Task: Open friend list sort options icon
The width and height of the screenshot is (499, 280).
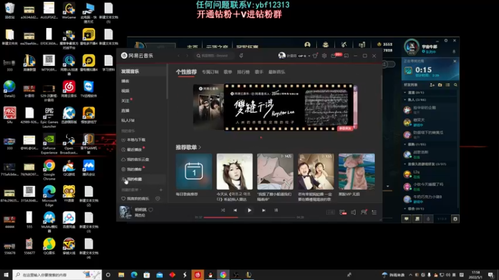Action: pos(448,85)
